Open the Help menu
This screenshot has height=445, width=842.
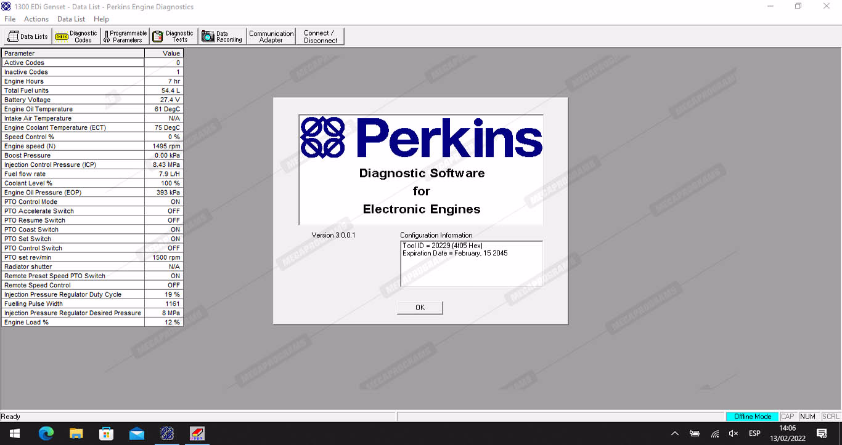click(x=101, y=19)
